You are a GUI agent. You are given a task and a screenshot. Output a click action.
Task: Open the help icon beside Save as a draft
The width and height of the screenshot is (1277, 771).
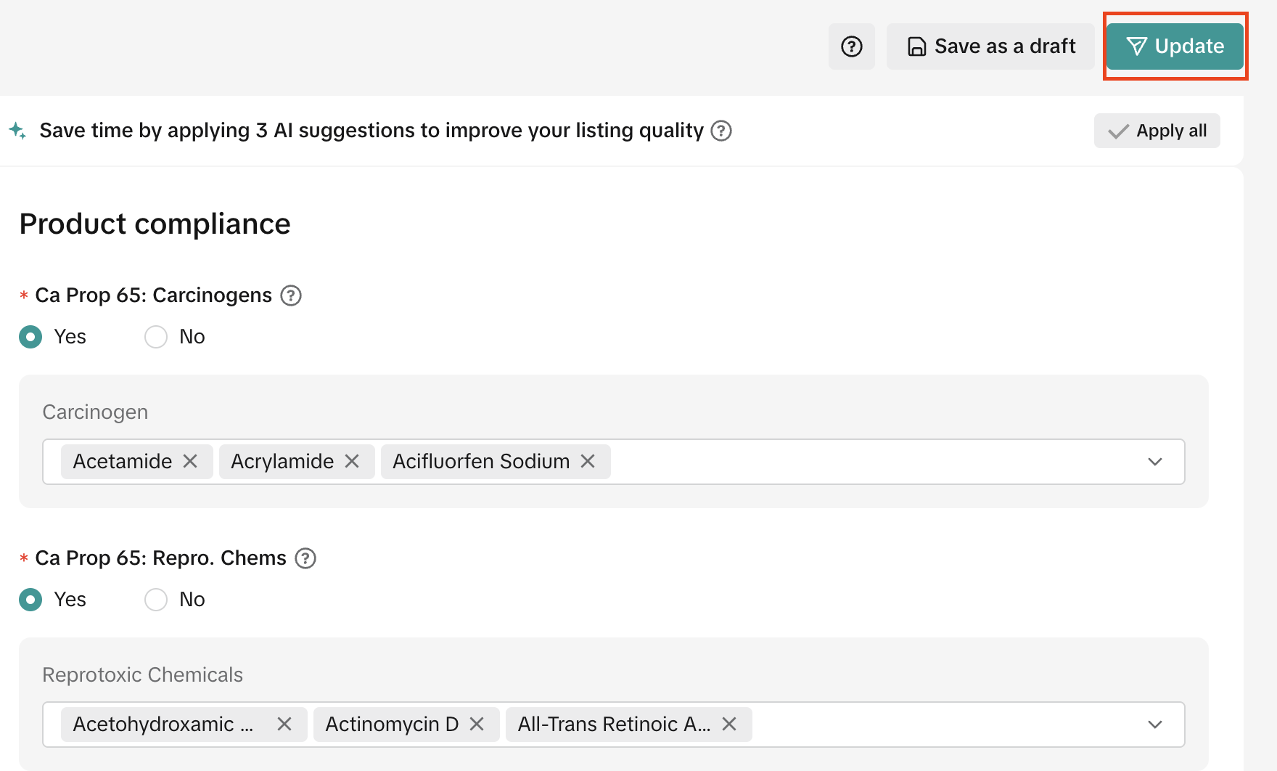click(851, 46)
